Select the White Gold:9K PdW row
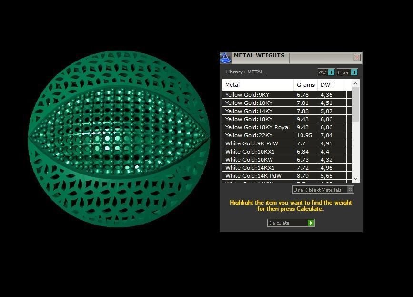Image resolution: width=413 pixels, height=297 pixels. coord(287,143)
